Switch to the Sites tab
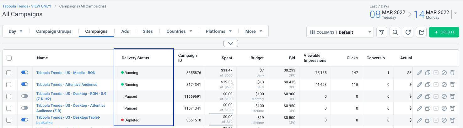The width and height of the screenshot is (463, 128). click(148, 31)
